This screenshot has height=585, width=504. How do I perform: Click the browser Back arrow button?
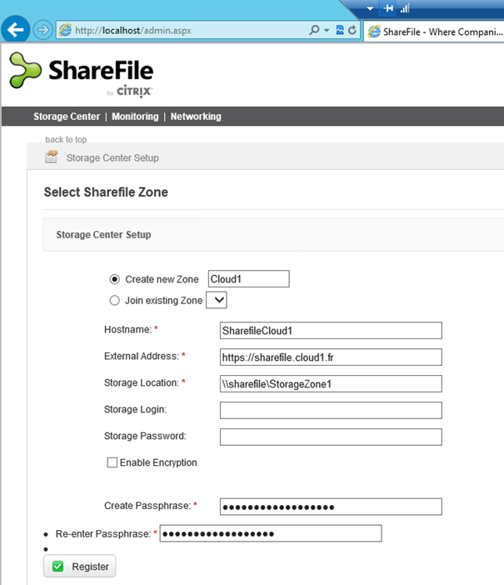15,30
